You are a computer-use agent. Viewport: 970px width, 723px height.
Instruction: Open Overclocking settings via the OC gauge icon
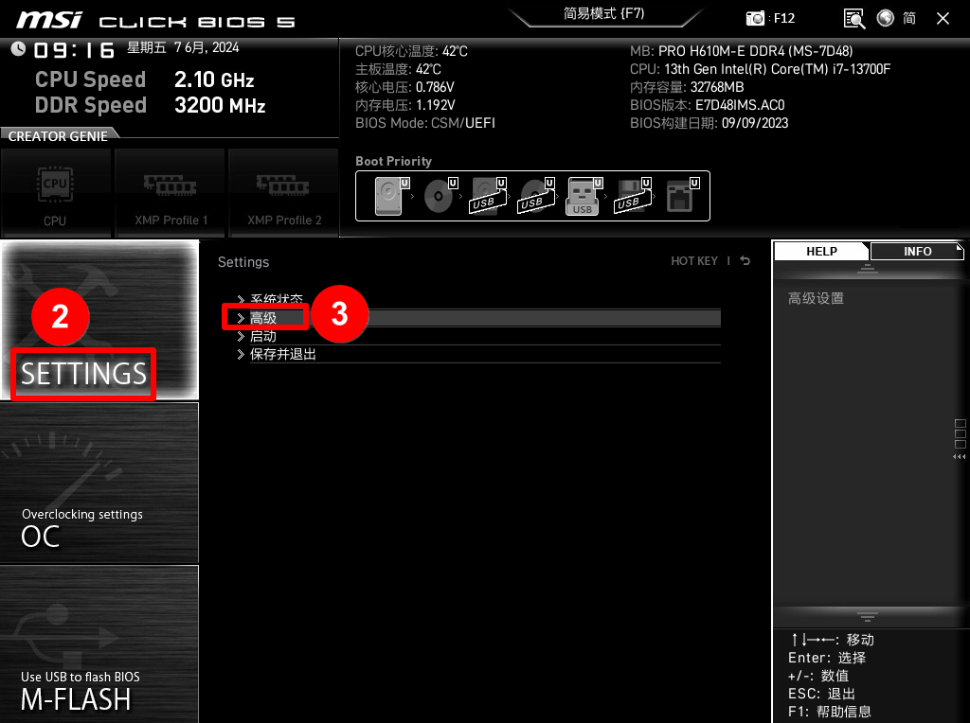tap(99, 483)
